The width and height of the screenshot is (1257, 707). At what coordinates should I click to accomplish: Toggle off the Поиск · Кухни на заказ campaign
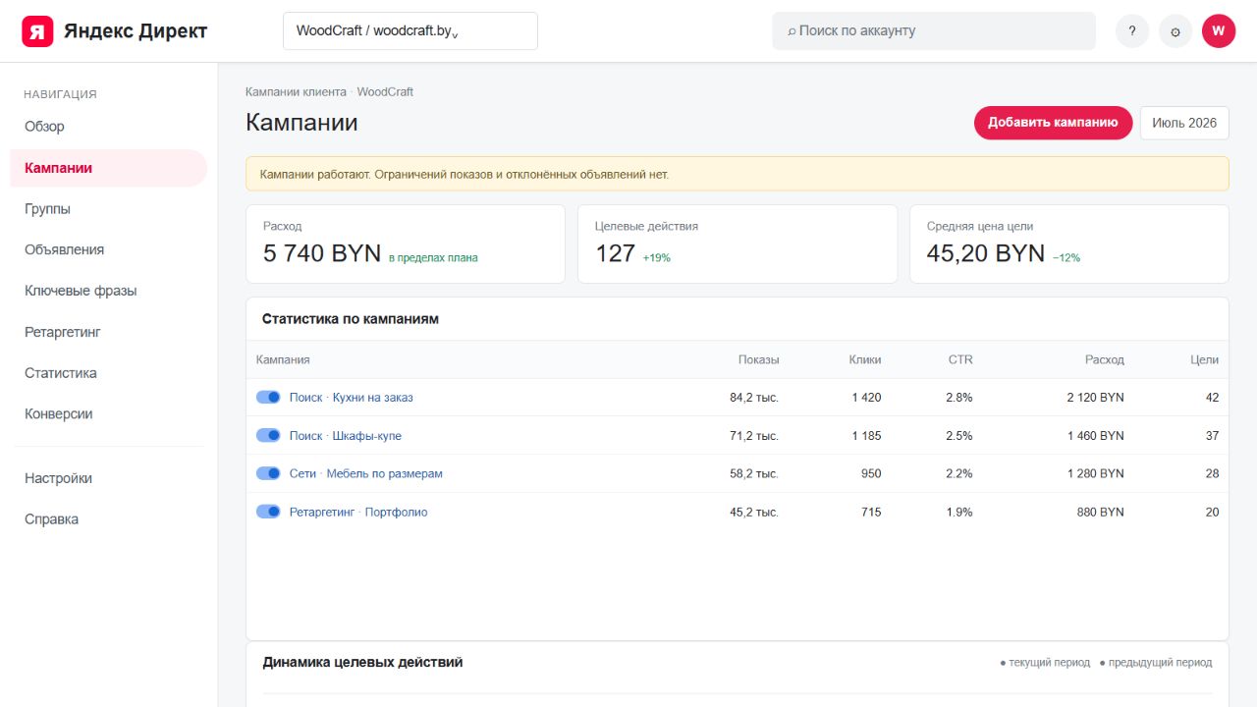(268, 397)
